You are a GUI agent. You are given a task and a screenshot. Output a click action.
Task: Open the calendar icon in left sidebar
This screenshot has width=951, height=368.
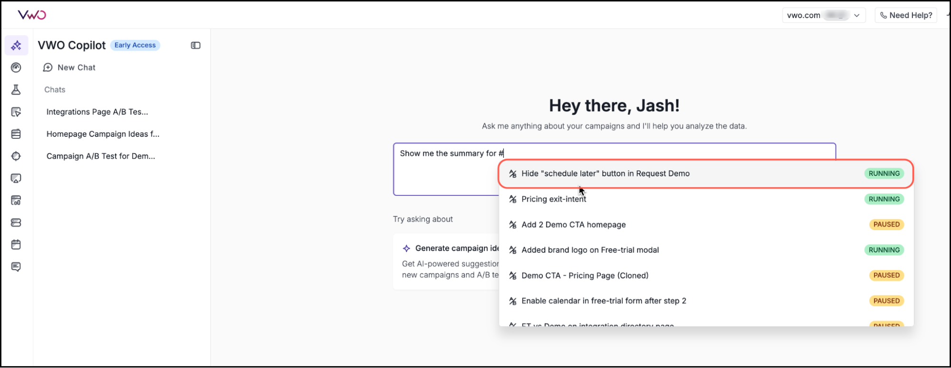coord(16,245)
